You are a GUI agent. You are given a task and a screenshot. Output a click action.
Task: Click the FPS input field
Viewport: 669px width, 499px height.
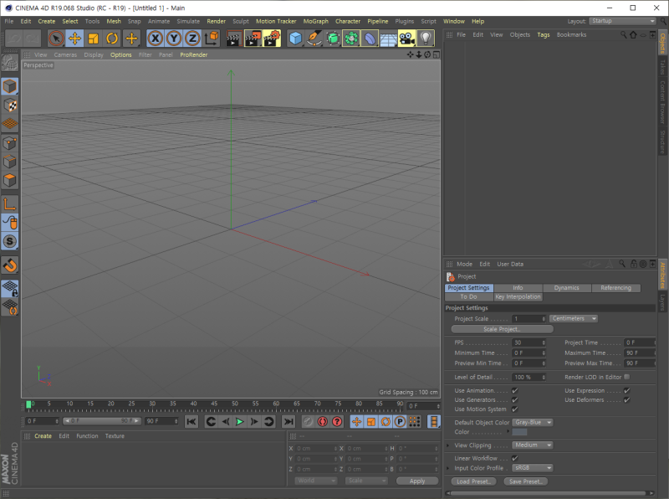[x=529, y=342]
